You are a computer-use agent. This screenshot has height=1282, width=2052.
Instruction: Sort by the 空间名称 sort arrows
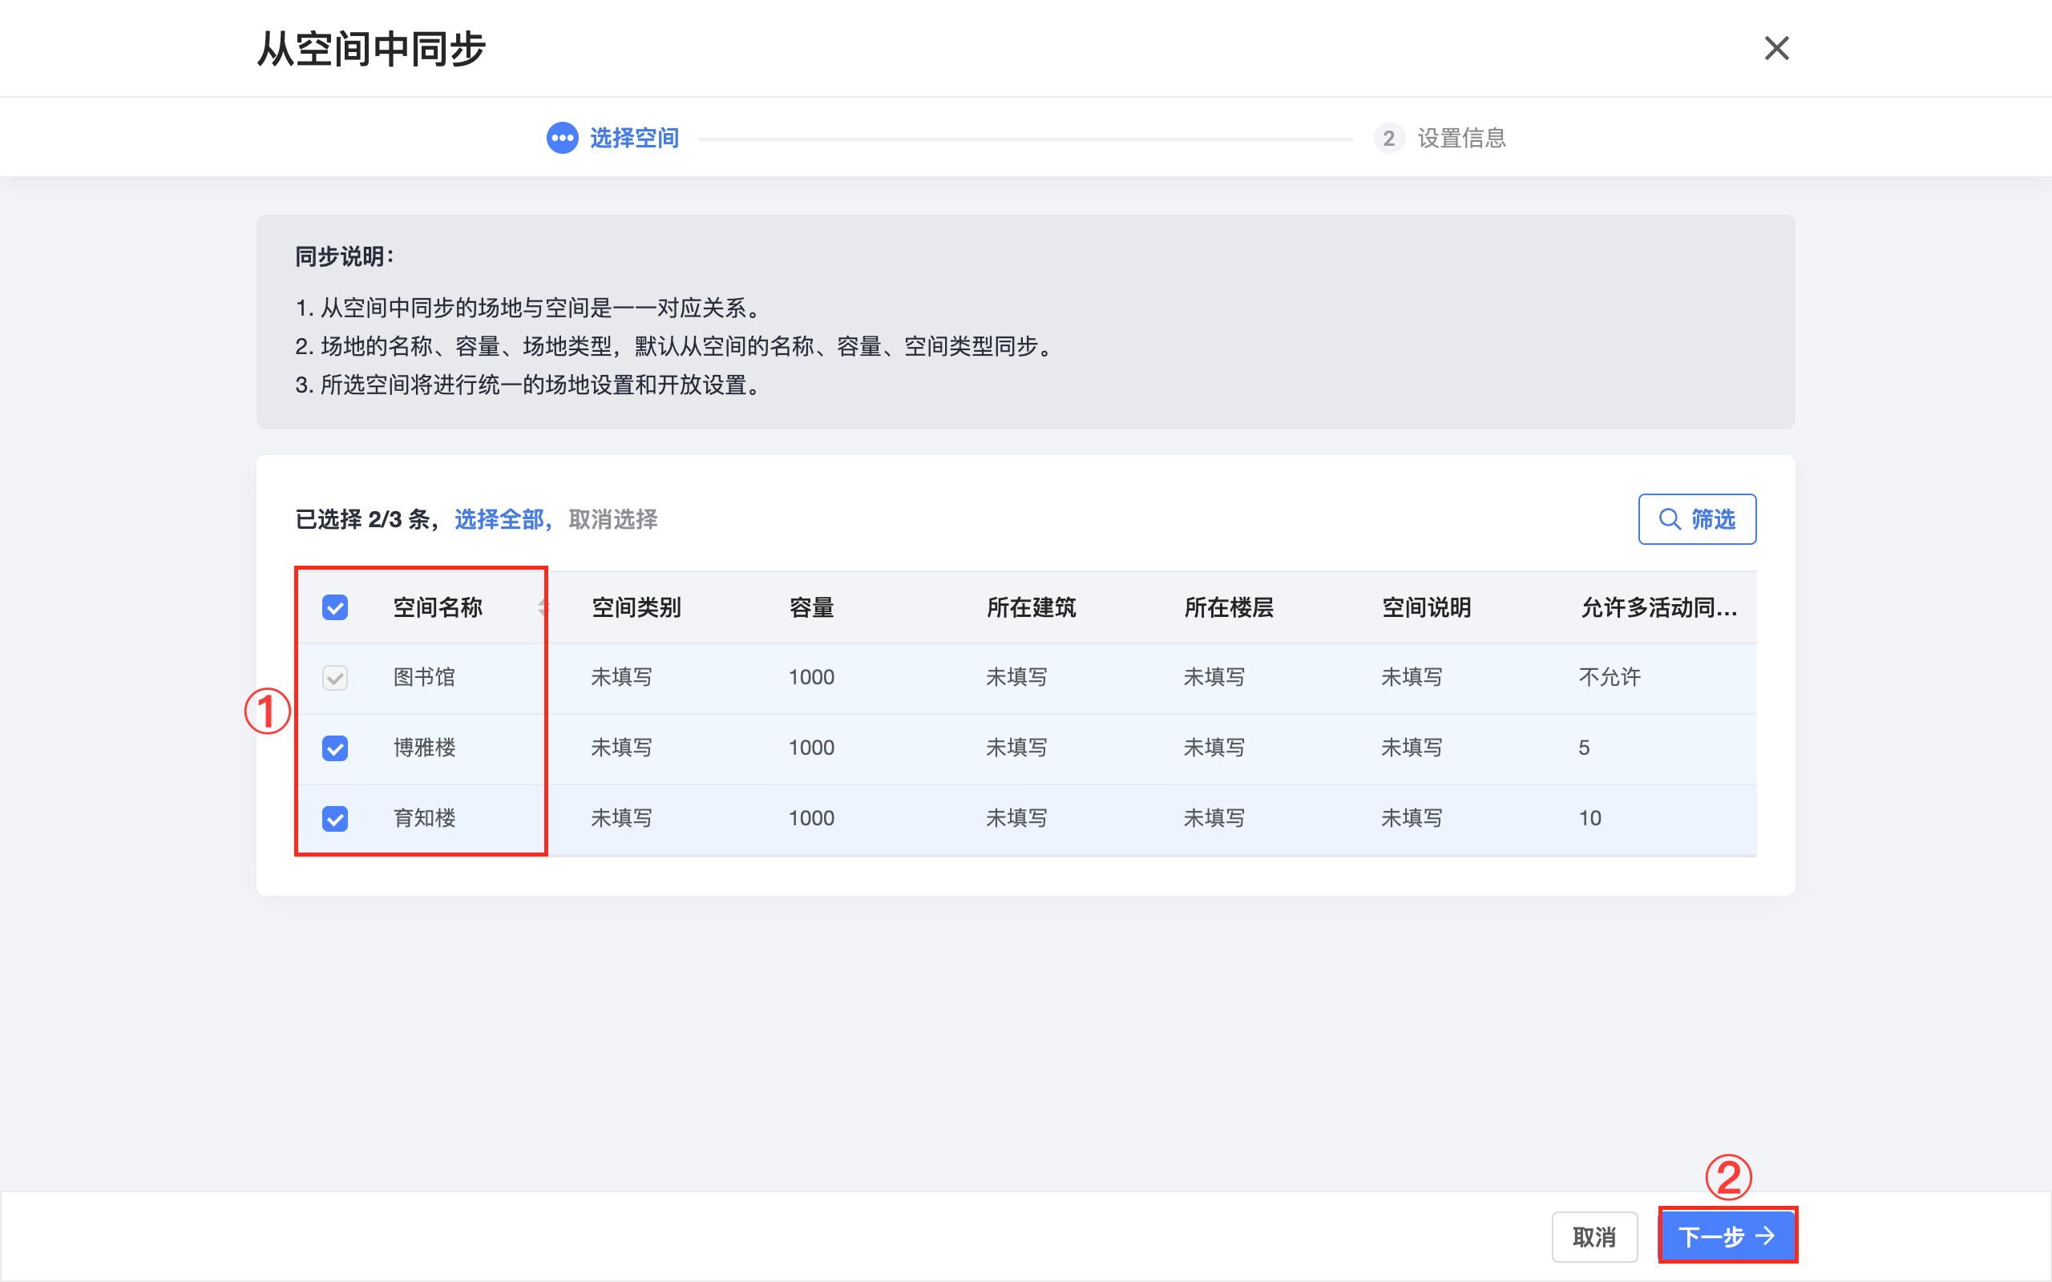(x=543, y=607)
